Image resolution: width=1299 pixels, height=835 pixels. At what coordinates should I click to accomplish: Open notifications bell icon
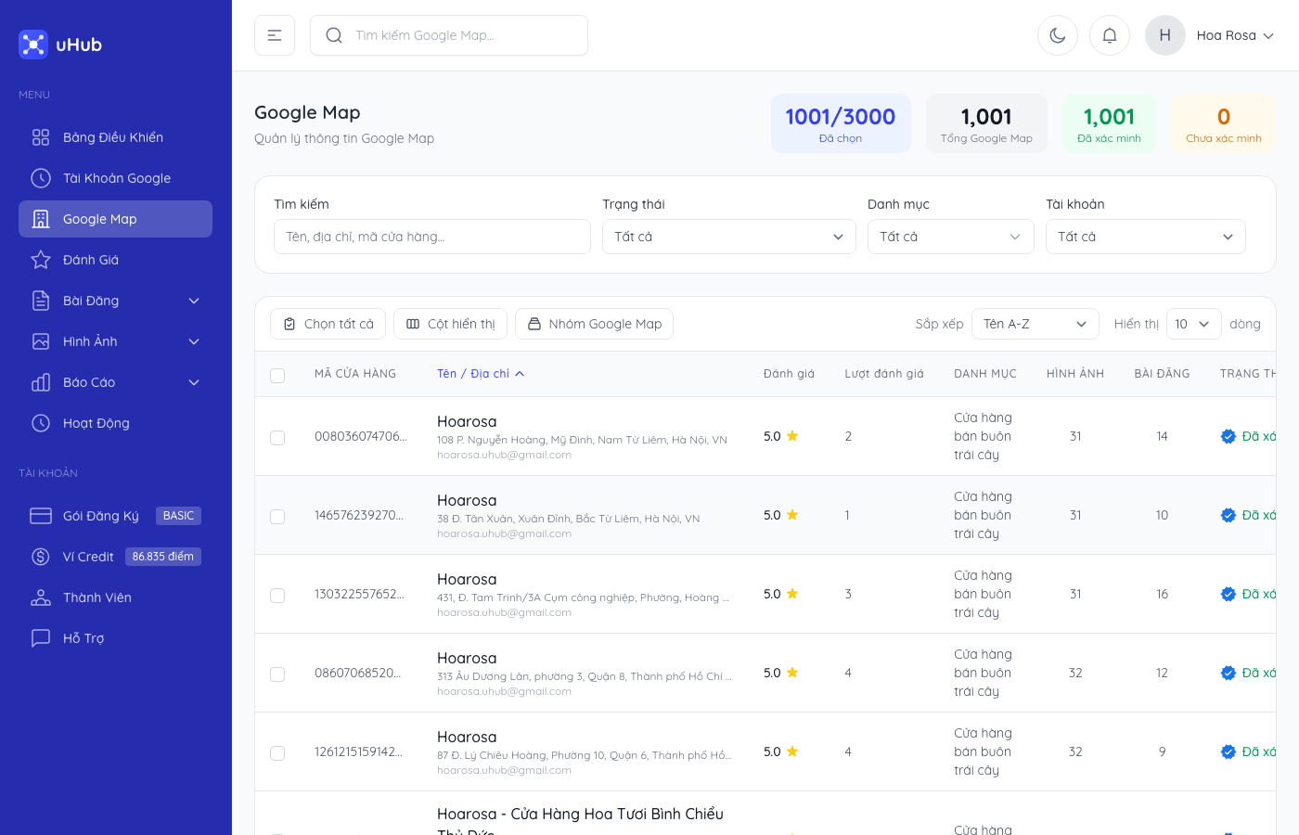click(x=1109, y=35)
